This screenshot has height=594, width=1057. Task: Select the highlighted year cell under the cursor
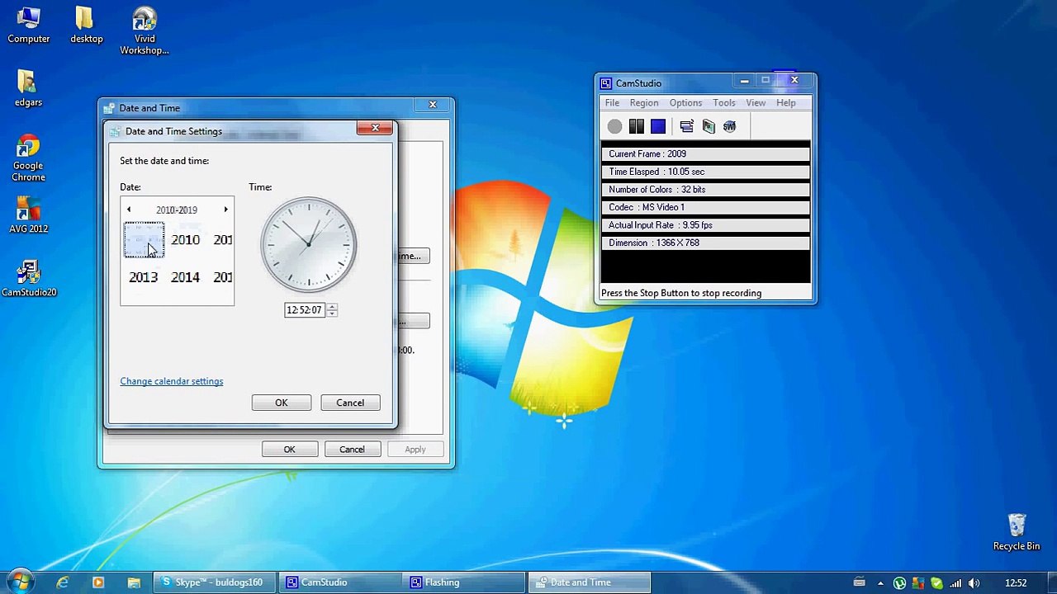point(145,240)
